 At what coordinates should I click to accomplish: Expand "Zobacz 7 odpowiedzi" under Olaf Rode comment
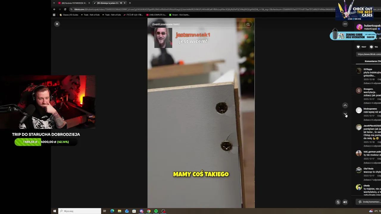(372, 180)
